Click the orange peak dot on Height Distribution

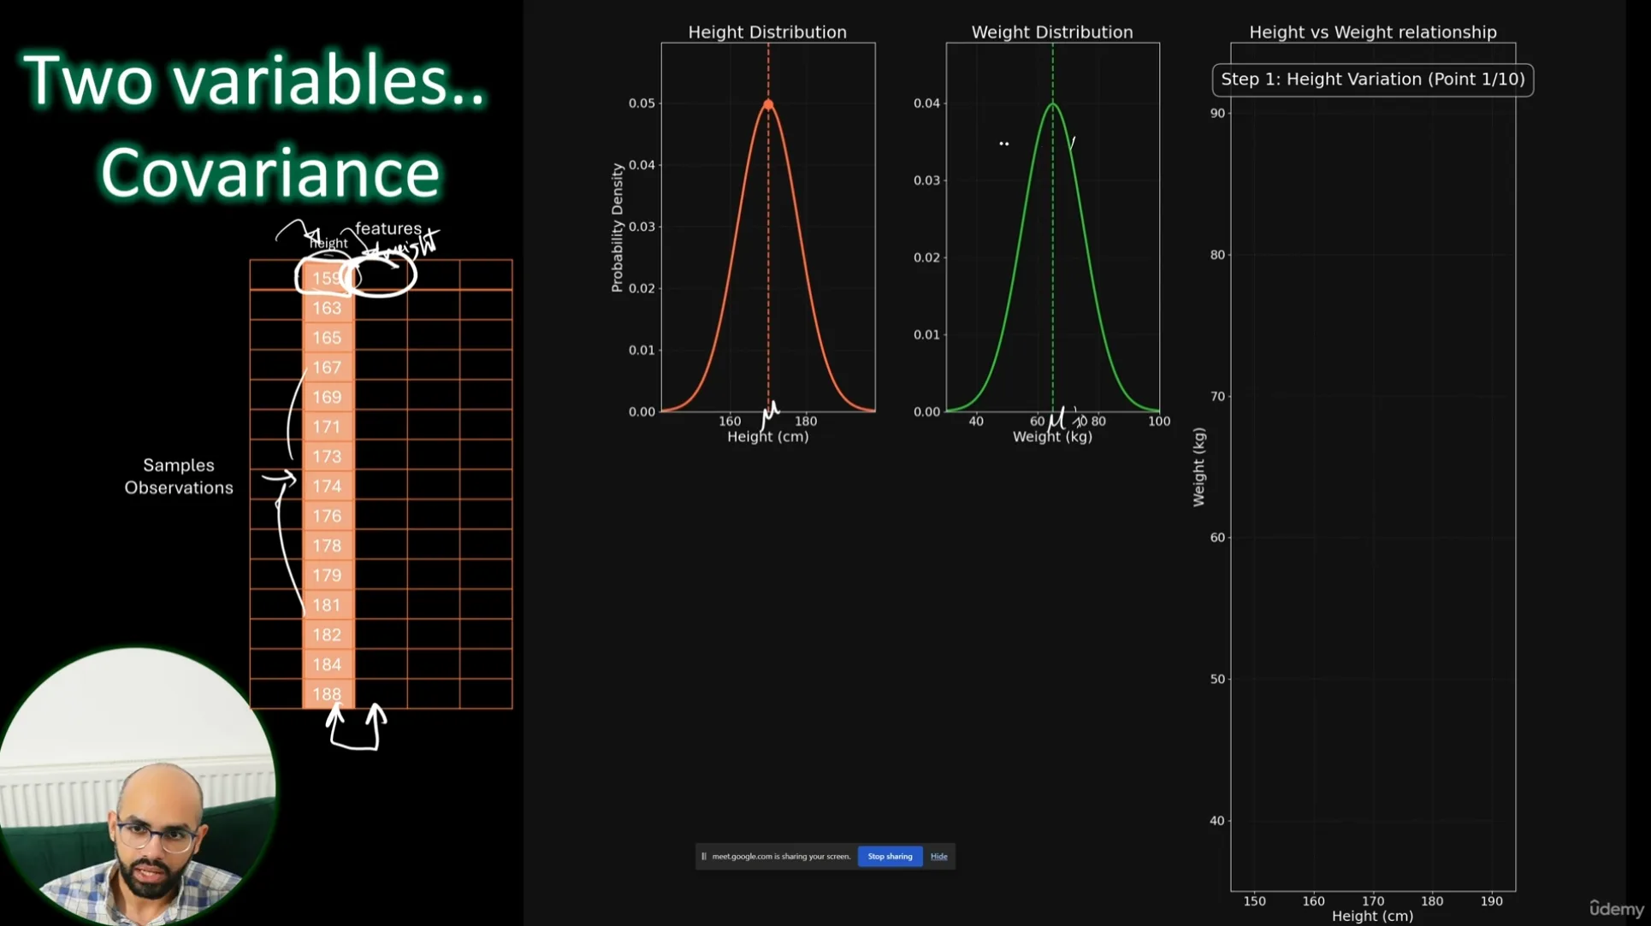coord(768,104)
